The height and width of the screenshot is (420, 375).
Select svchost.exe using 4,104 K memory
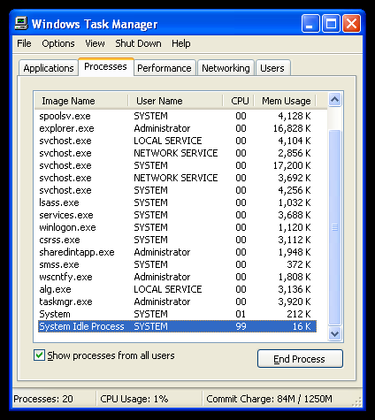pyautogui.click(x=177, y=141)
